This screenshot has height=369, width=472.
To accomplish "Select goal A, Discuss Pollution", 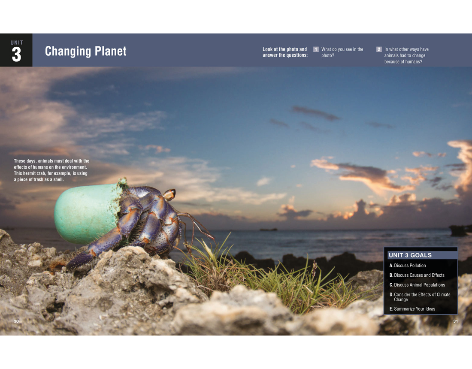I will tap(410, 266).
